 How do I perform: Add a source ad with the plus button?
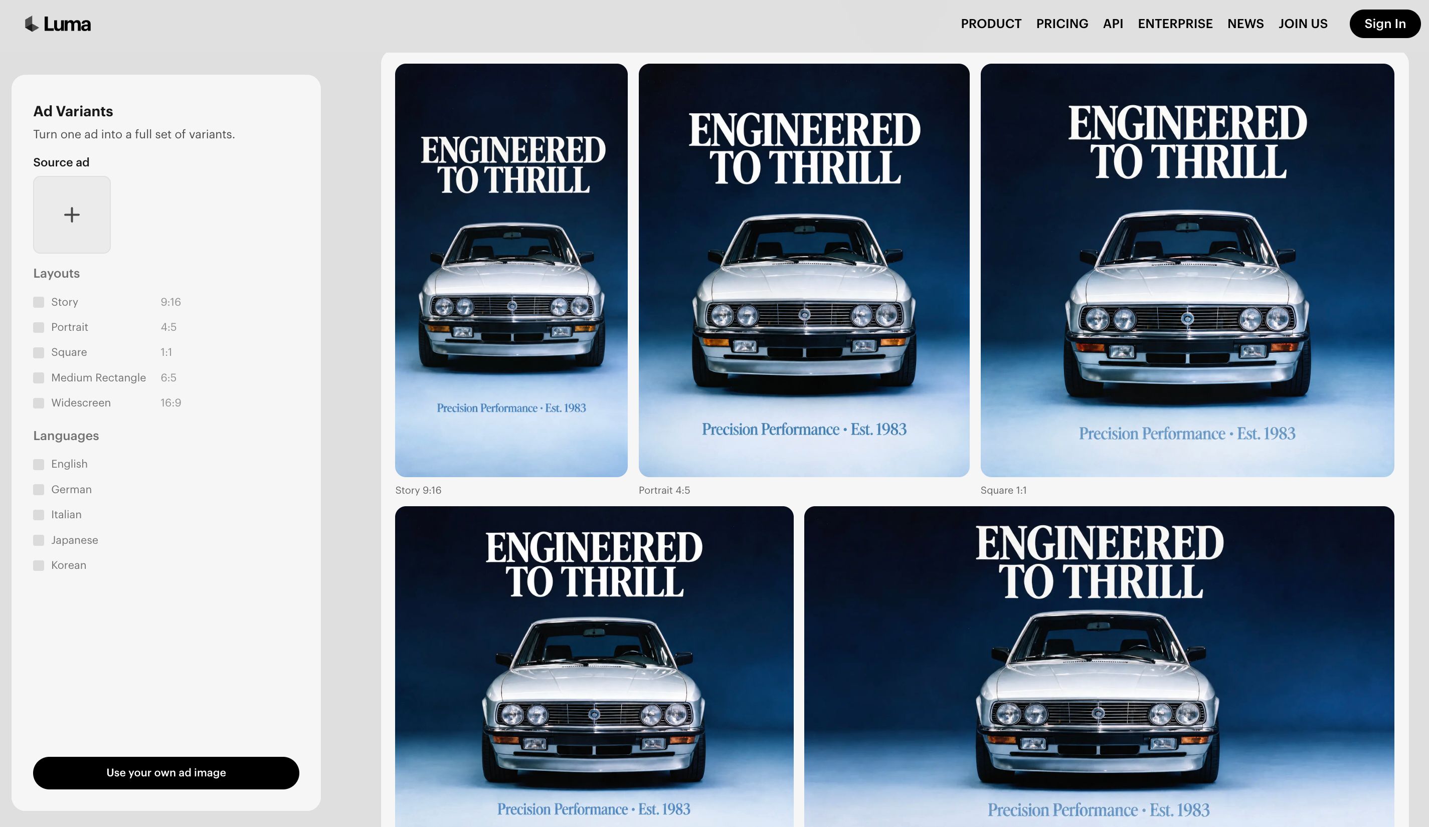tap(72, 215)
